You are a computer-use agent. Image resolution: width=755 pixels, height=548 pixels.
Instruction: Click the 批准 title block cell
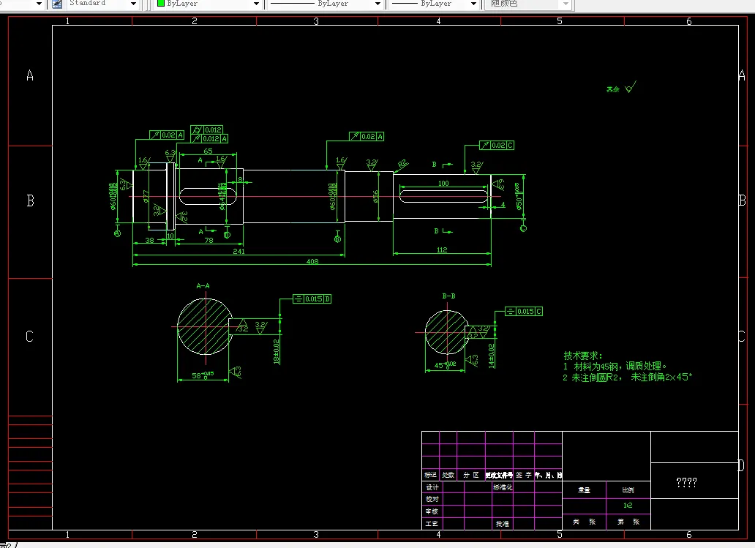tap(503, 523)
